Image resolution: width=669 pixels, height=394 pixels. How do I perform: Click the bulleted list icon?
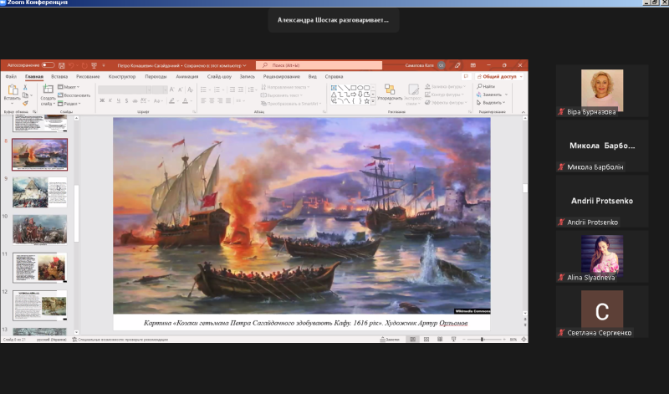point(203,90)
